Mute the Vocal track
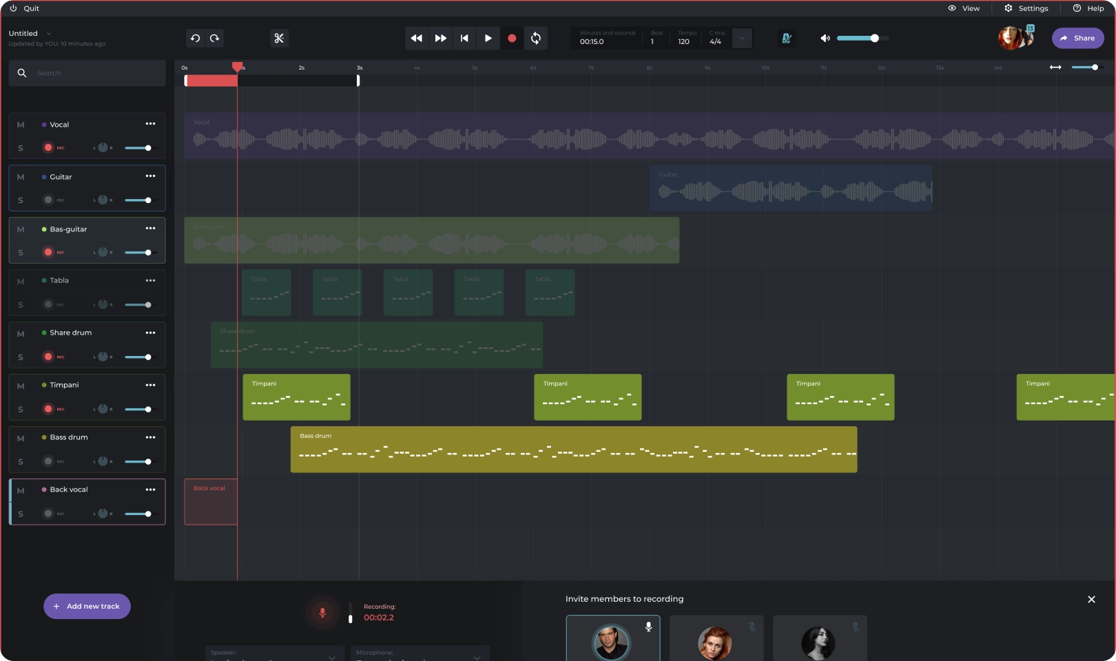Image resolution: width=1116 pixels, height=661 pixels. pyautogui.click(x=21, y=125)
